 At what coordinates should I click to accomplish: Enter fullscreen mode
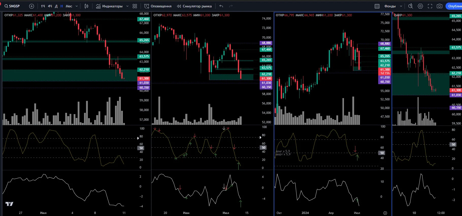click(430, 6)
